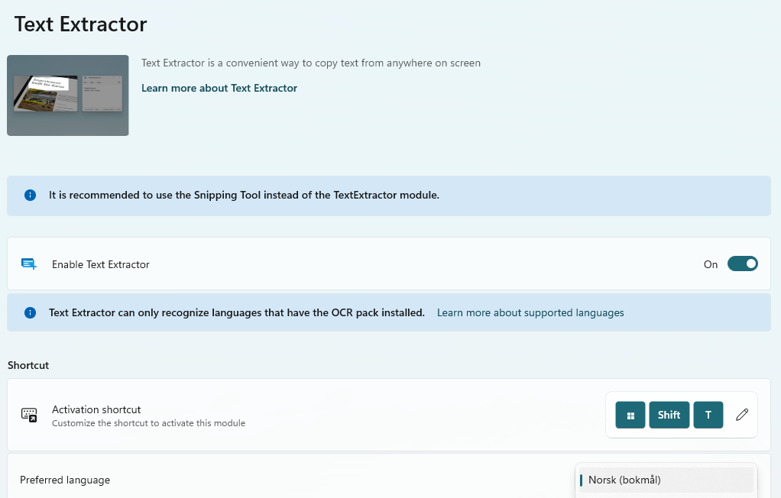Click the Shift key shortcut button
Image resolution: width=781 pixels, height=498 pixels.
[x=669, y=415]
